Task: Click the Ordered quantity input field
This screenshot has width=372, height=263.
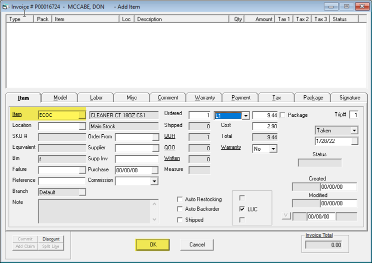Action: 199,115
